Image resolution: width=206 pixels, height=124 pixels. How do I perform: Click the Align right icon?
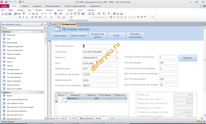pos(40,17)
